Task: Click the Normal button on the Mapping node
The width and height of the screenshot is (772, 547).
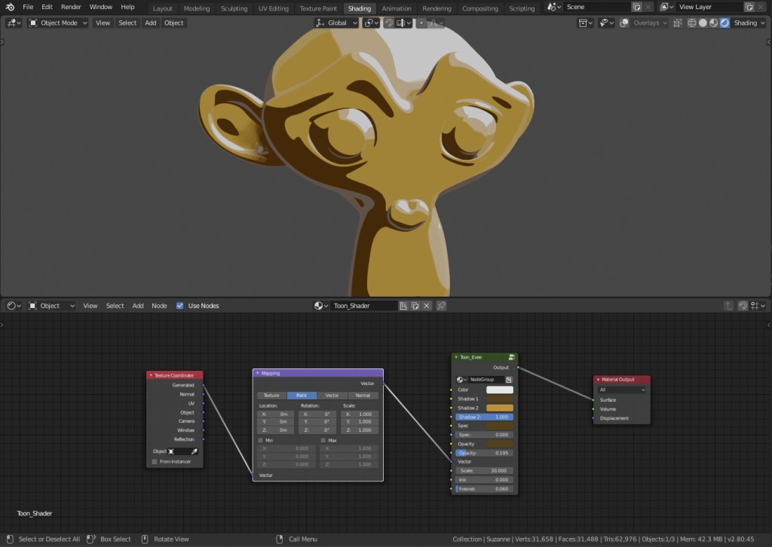Action: 363,395
